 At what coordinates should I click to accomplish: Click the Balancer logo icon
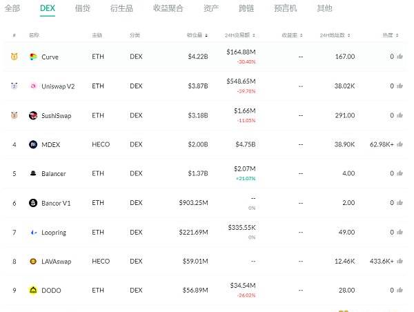click(33, 173)
